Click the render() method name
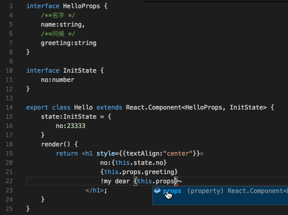288x215 pixels. [56, 144]
